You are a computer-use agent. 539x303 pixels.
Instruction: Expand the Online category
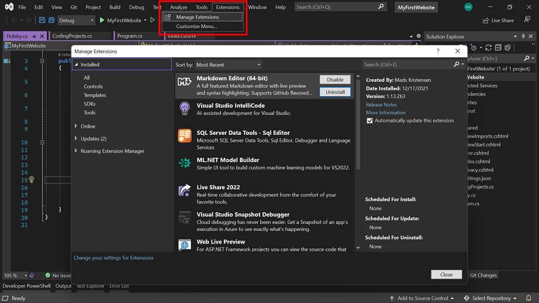pos(76,126)
